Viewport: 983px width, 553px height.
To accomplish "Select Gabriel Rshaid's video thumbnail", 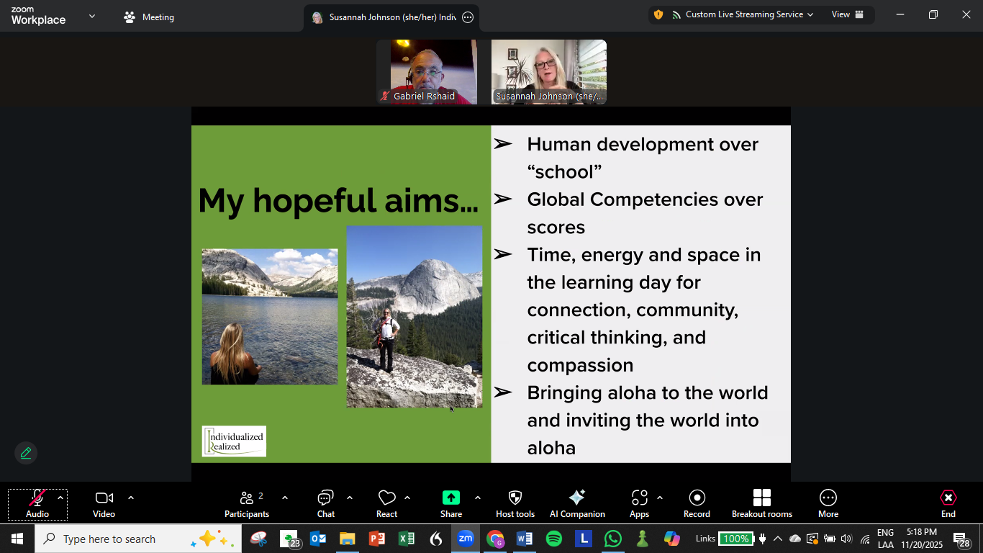I will coord(427,72).
